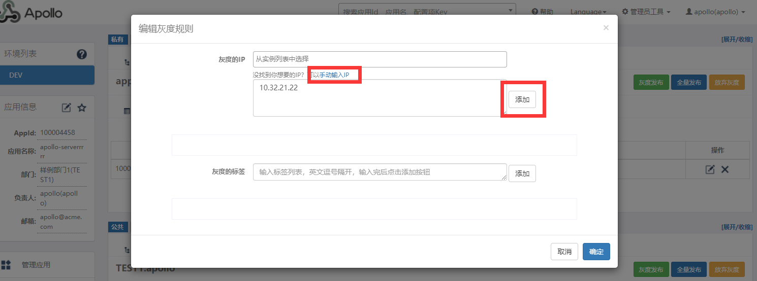The image size is (757, 281).
Task: Delete row with the X icon
Action: [725, 169]
